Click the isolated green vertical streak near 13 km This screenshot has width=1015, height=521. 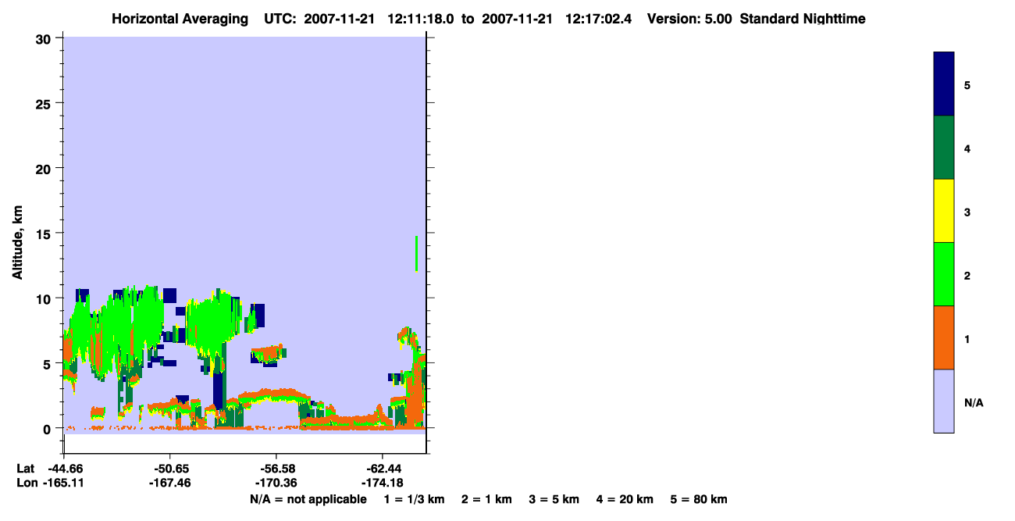417,253
